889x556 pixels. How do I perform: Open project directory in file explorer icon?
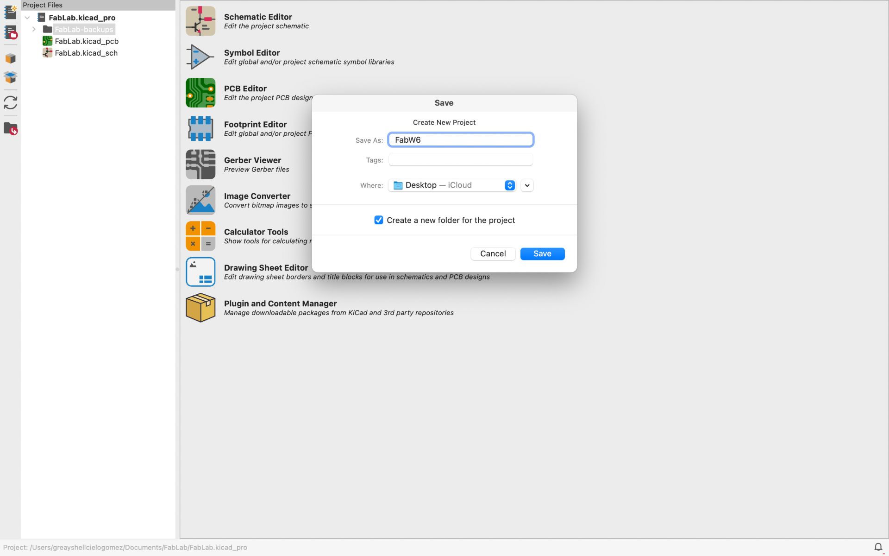[10, 129]
